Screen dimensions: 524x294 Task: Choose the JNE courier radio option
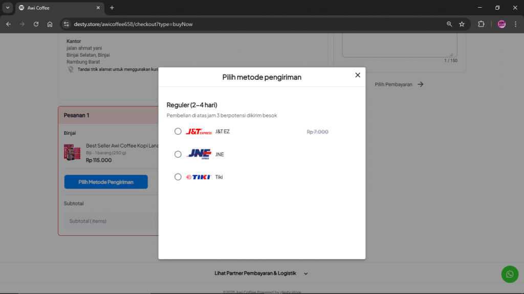click(x=178, y=154)
